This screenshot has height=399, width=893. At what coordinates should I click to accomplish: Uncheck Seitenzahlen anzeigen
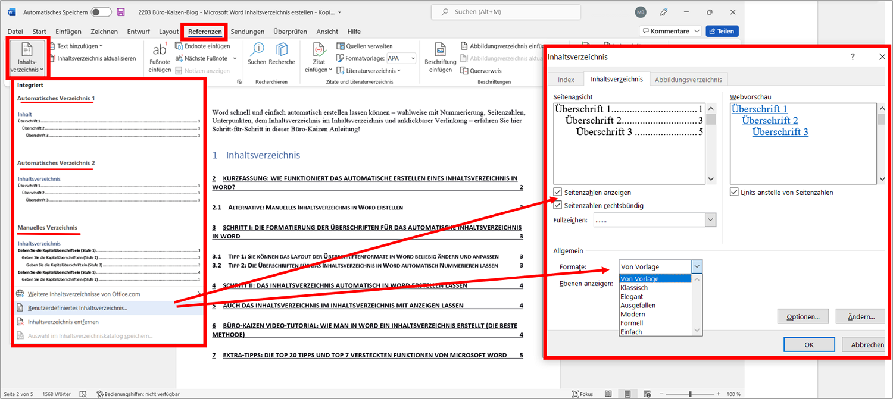tap(557, 192)
